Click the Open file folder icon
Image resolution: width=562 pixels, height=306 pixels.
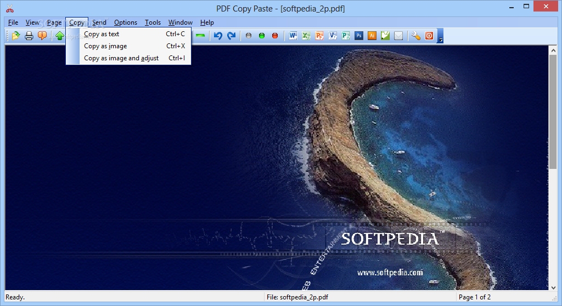(x=16, y=36)
